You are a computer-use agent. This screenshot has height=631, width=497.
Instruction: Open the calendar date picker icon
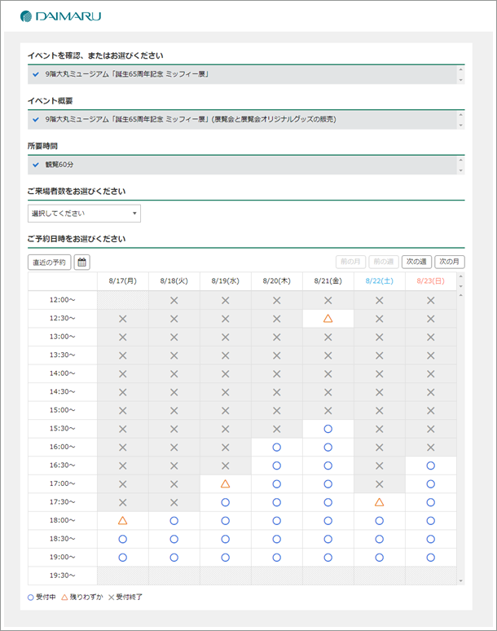pos(83,263)
